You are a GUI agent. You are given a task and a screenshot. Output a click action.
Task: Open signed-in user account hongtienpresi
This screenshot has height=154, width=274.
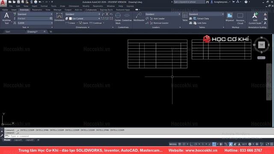[x=220, y=2]
